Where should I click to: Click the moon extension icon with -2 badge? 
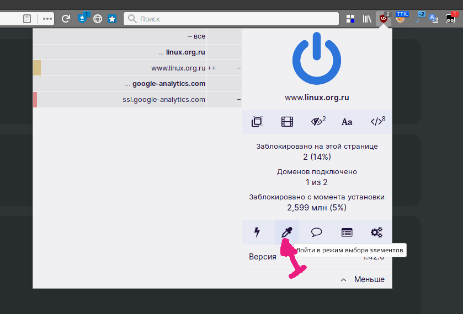(419, 18)
